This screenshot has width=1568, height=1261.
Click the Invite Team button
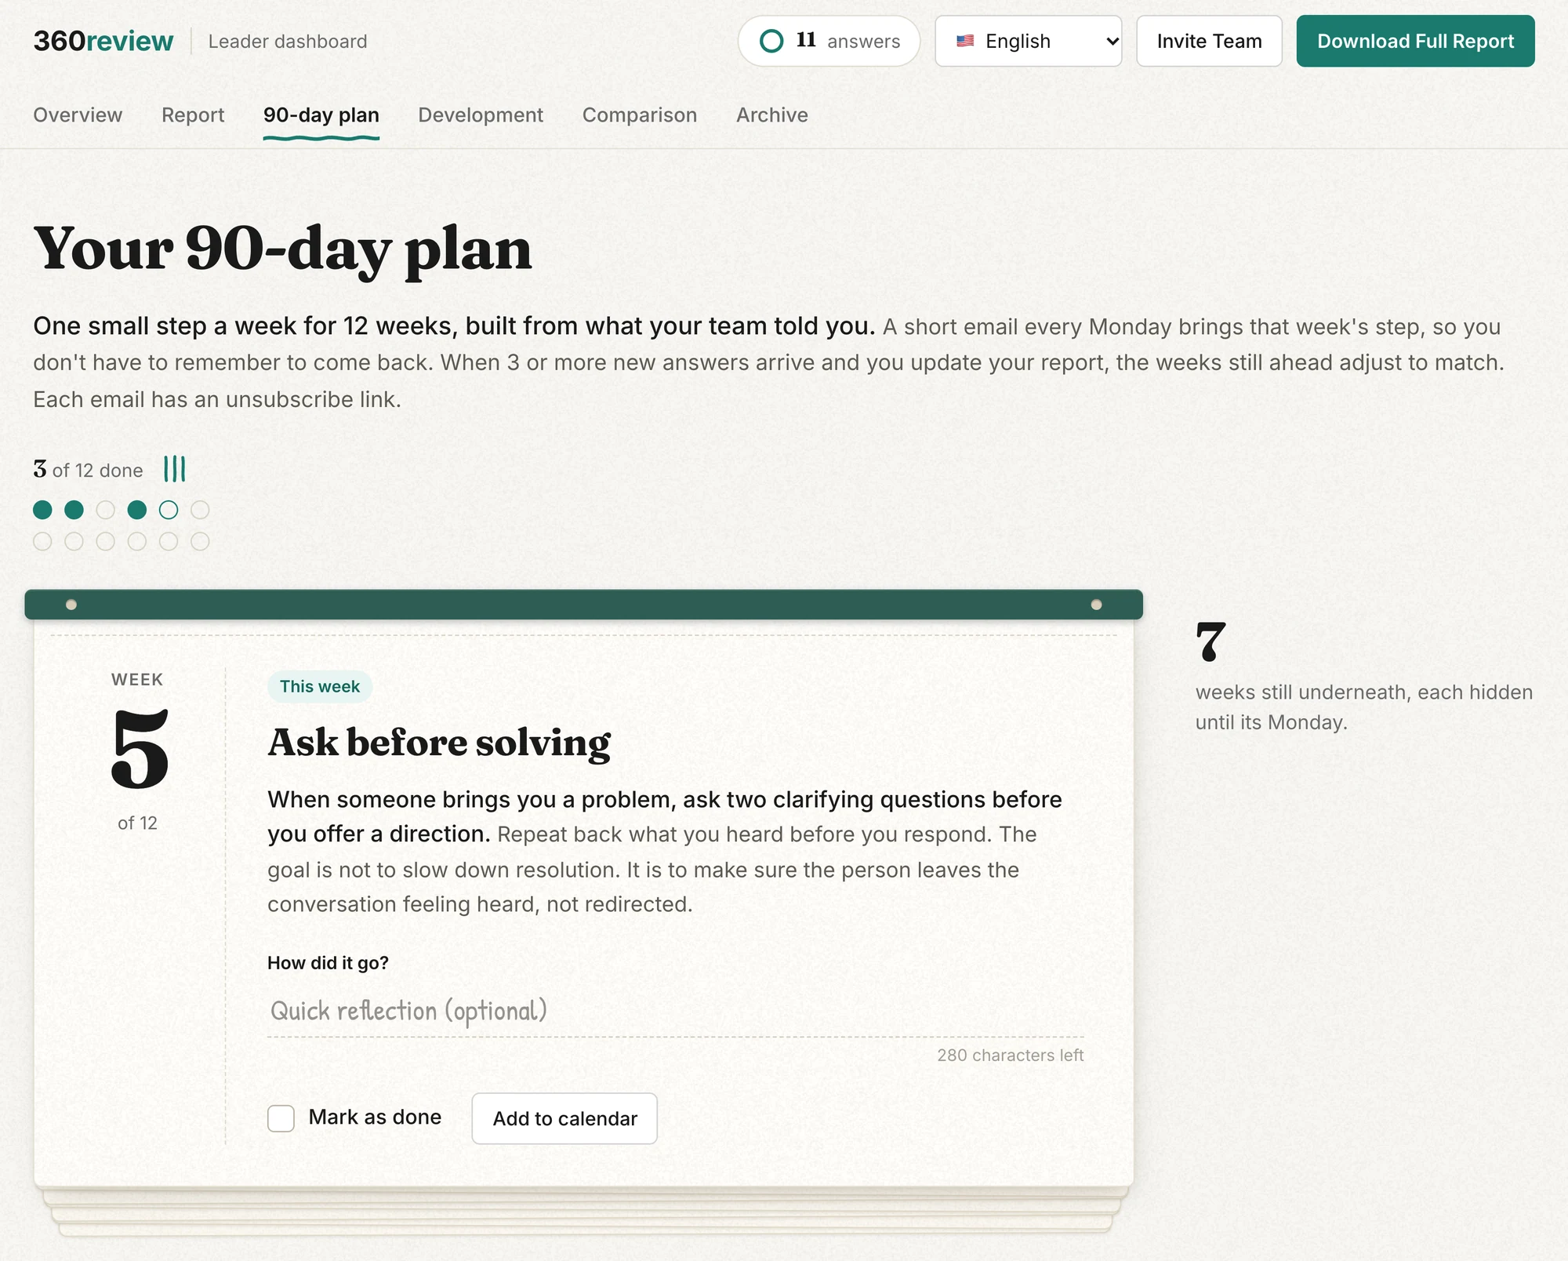(x=1209, y=41)
